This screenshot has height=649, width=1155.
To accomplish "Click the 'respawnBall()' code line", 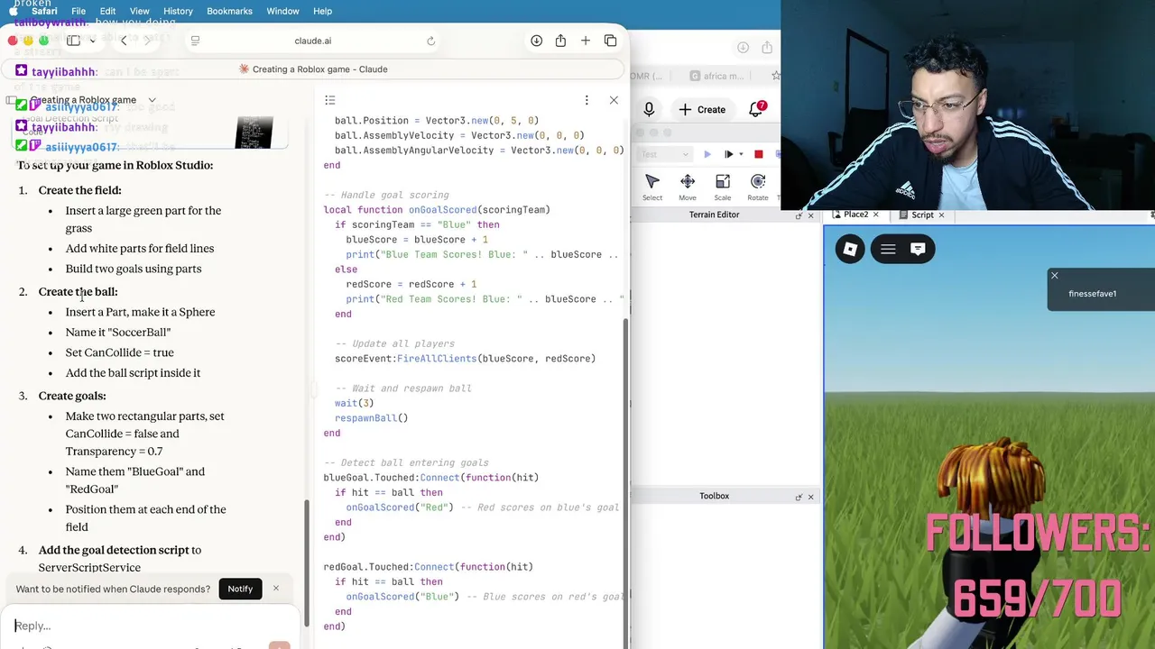I will [x=371, y=418].
